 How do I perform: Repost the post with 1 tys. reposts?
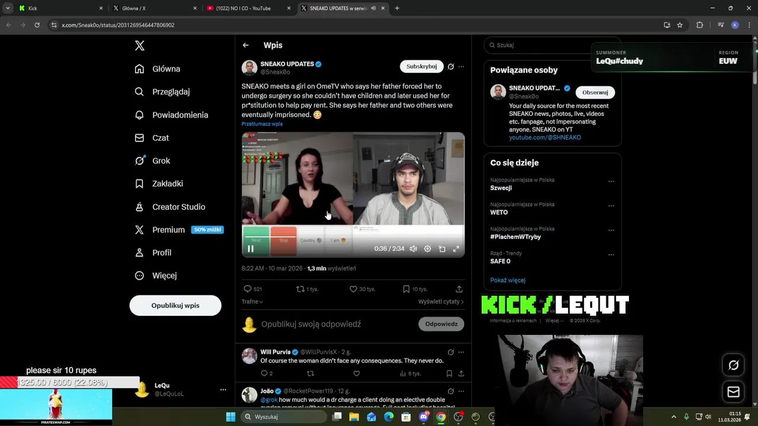307,289
